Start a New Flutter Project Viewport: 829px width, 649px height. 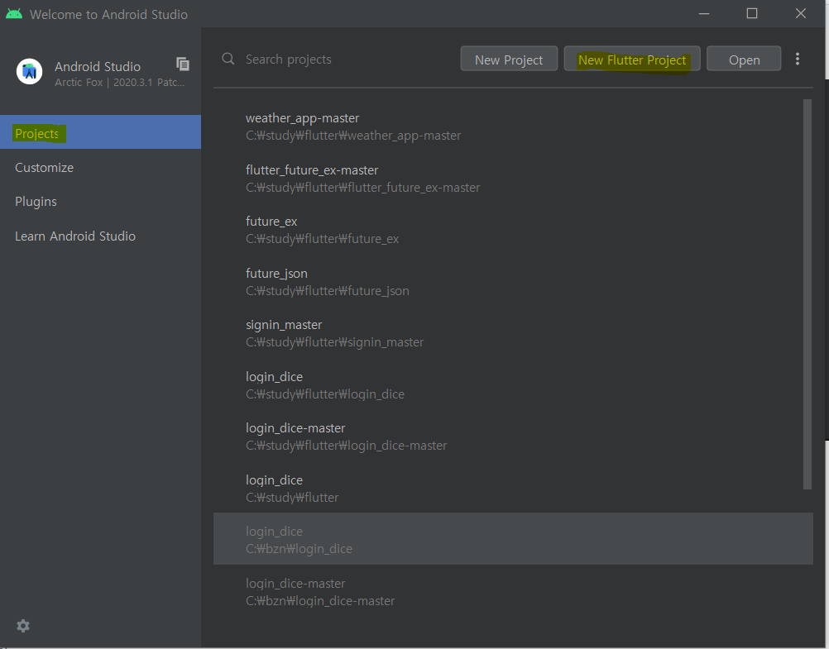(632, 59)
